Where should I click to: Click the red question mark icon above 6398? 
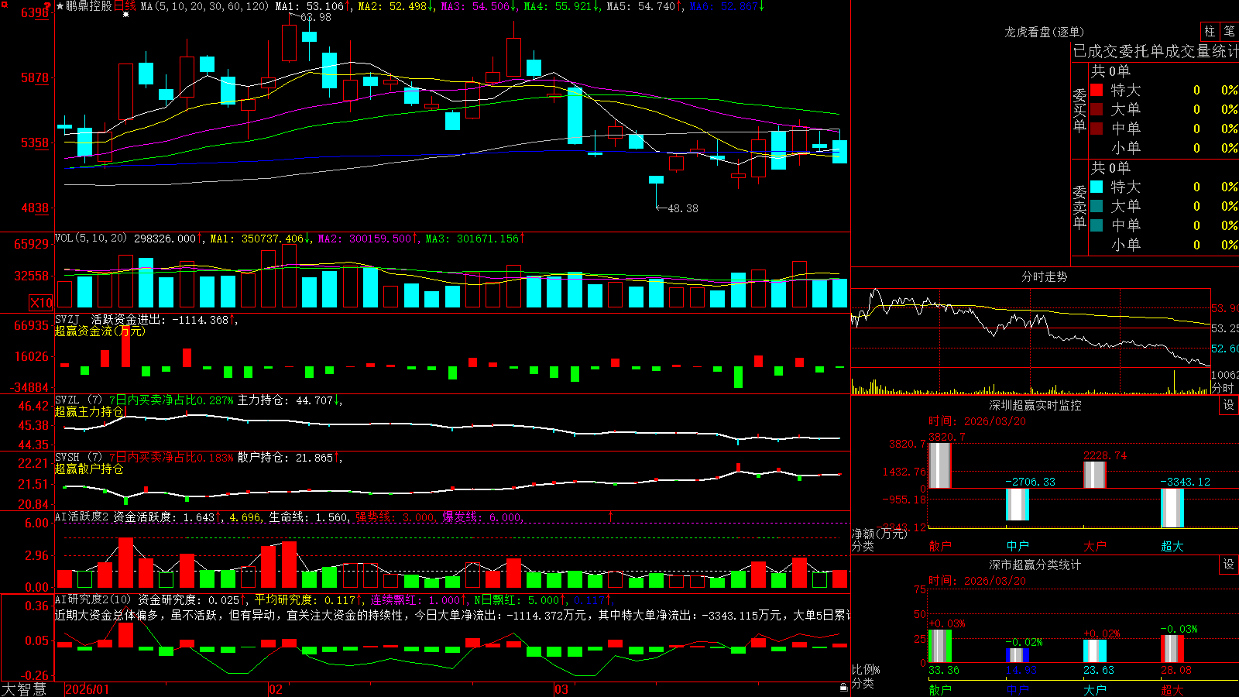[48, 5]
